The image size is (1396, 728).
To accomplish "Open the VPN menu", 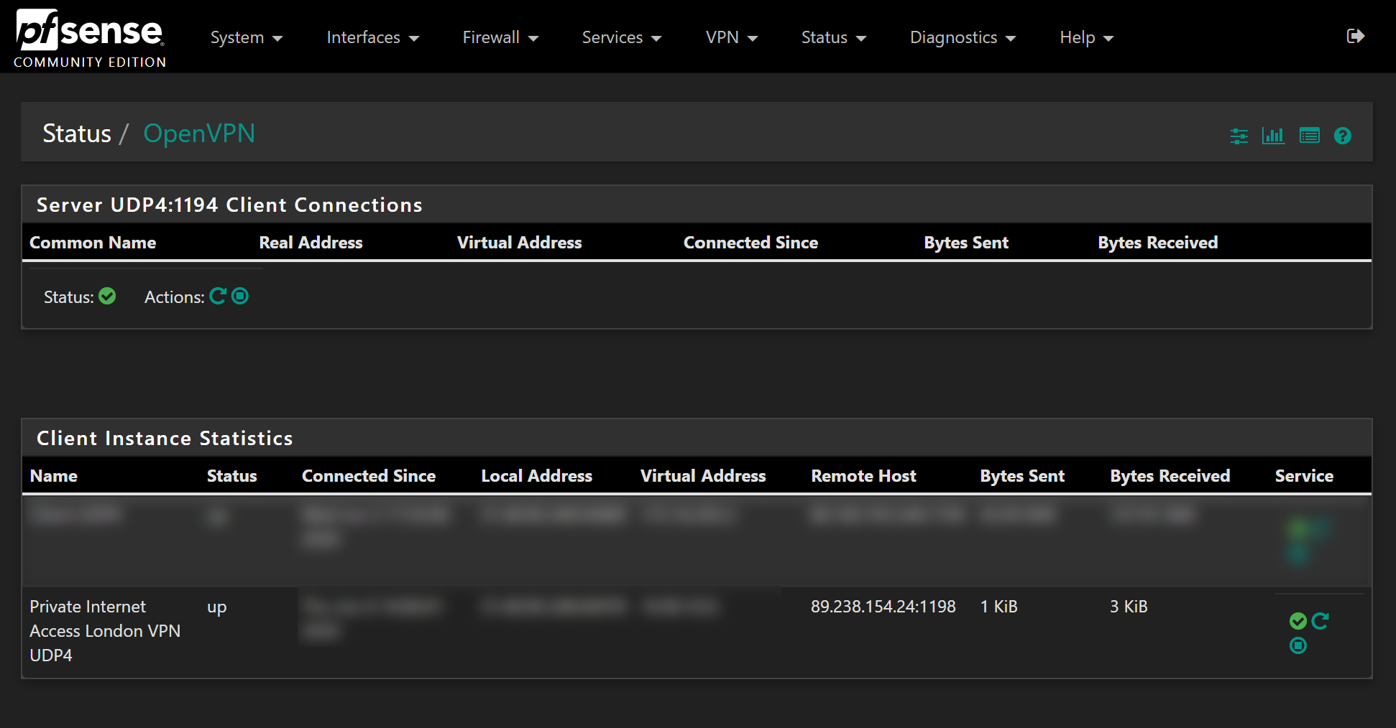I will pyautogui.click(x=731, y=37).
